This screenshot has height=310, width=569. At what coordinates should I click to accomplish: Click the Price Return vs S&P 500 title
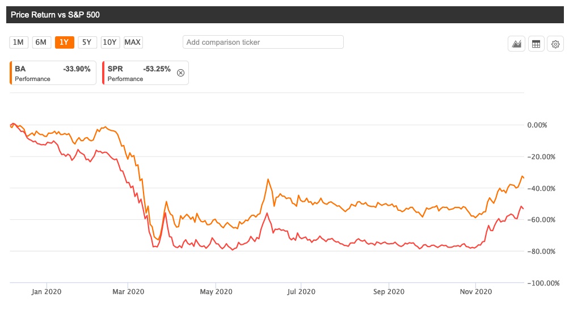[x=56, y=15]
